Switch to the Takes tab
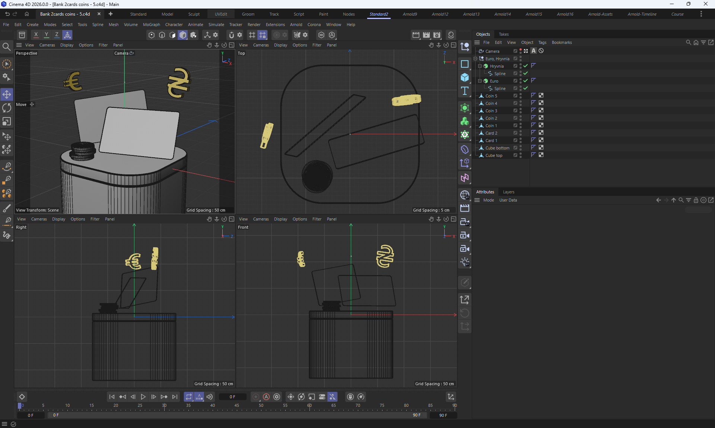715x428 pixels. pos(503,34)
